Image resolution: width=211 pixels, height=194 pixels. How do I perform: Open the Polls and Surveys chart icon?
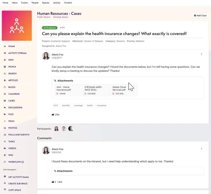point(5,135)
